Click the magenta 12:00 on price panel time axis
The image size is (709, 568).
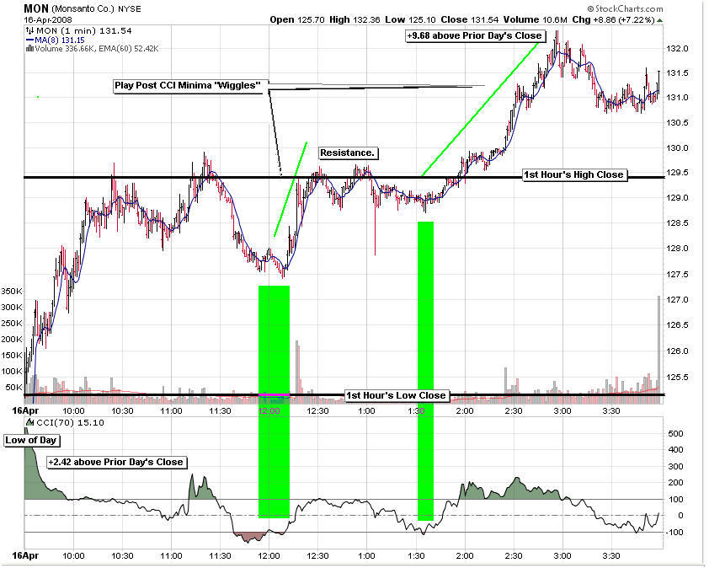point(269,411)
